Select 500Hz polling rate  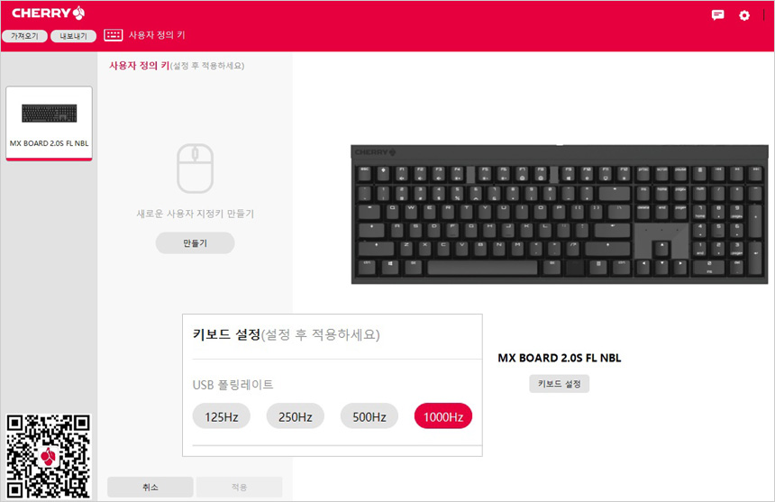[369, 416]
